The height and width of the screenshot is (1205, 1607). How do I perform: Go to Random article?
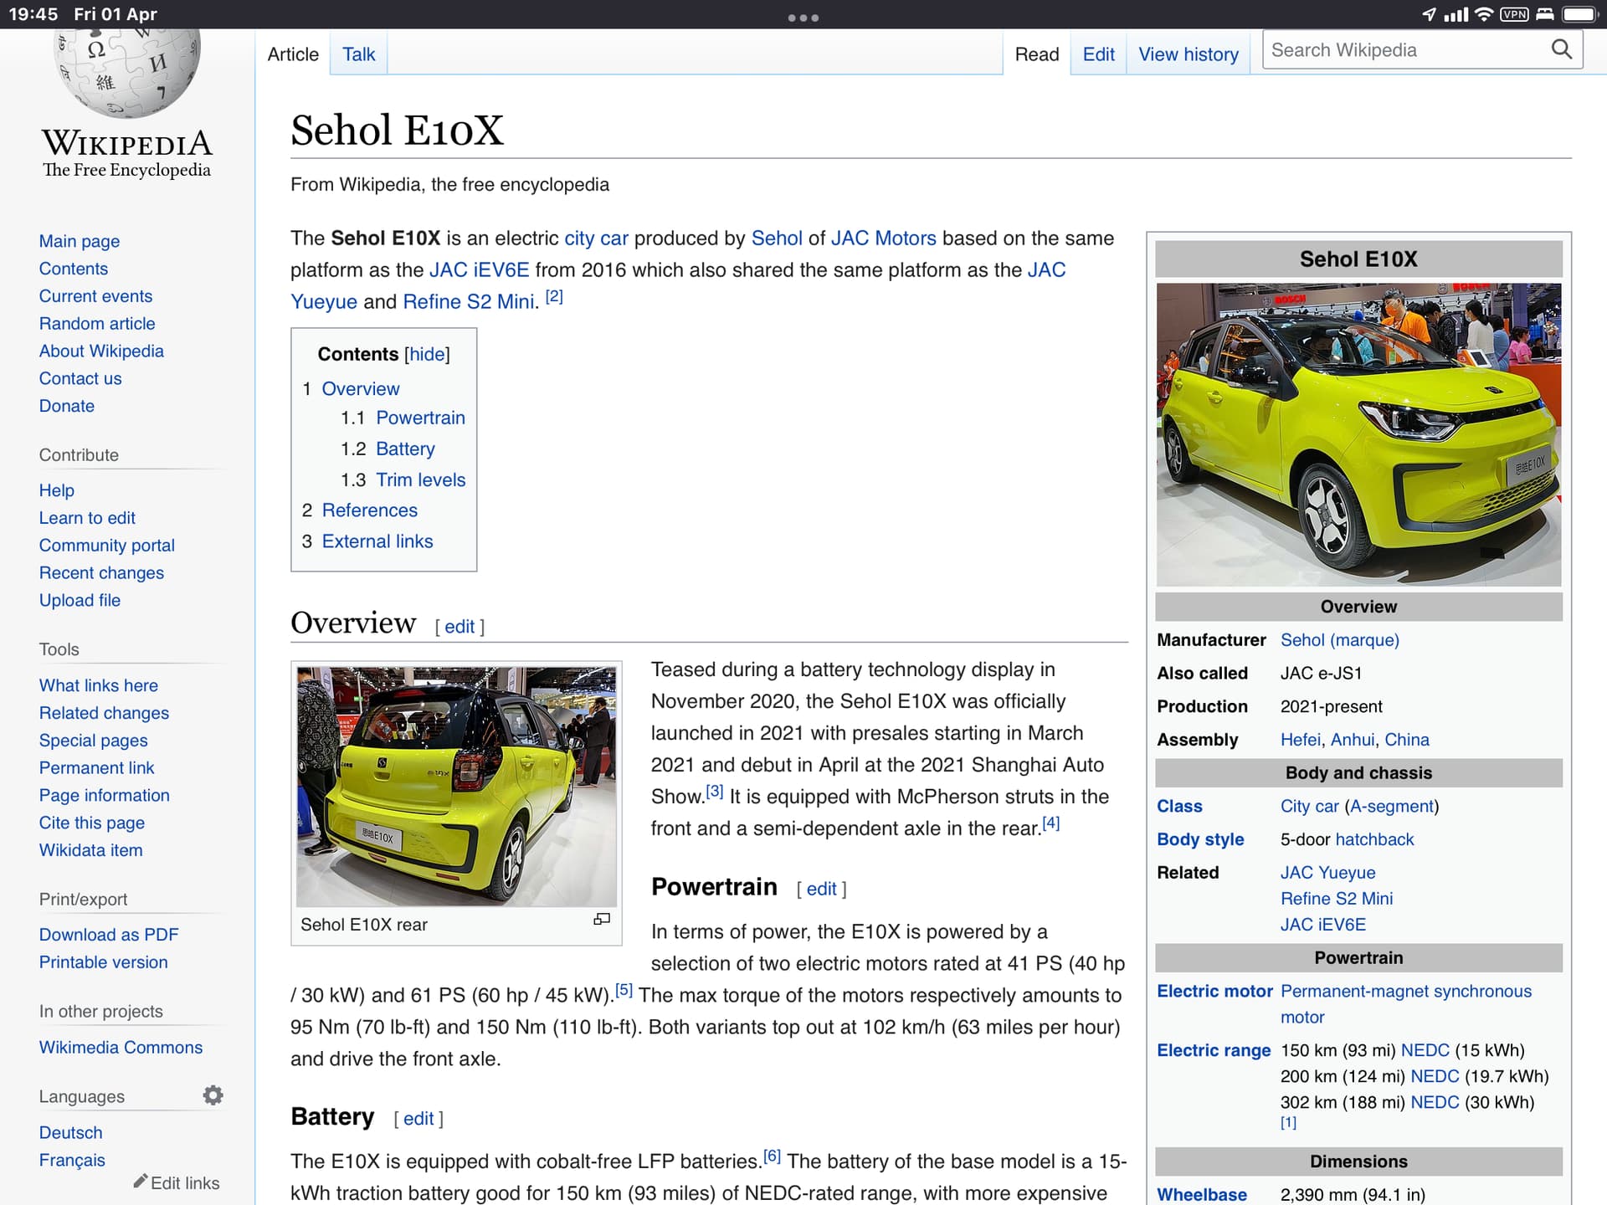point(97,323)
